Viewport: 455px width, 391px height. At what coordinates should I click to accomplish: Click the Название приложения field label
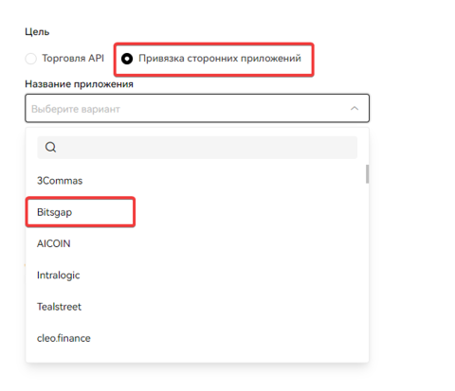[79, 84]
